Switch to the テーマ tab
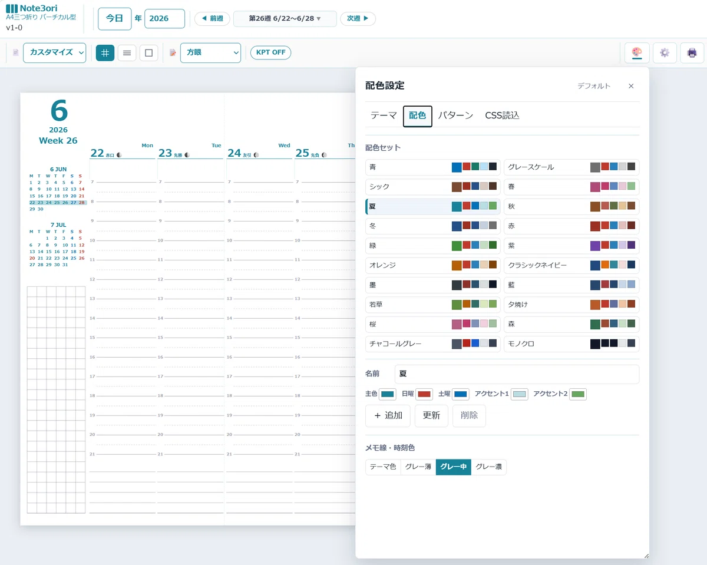The height and width of the screenshot is (565, 707). point(384,115)
